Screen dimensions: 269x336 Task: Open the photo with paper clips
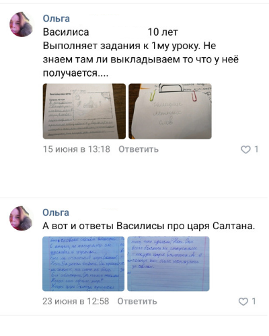tap(170, 112)
